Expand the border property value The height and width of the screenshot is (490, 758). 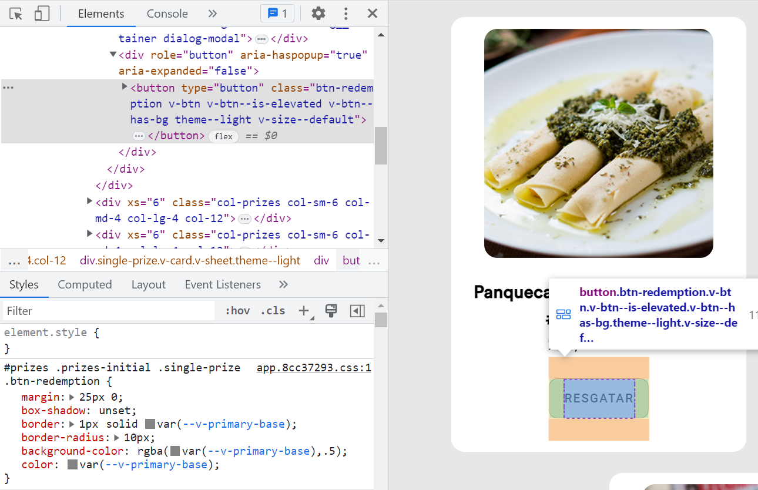tap(70, 424)
